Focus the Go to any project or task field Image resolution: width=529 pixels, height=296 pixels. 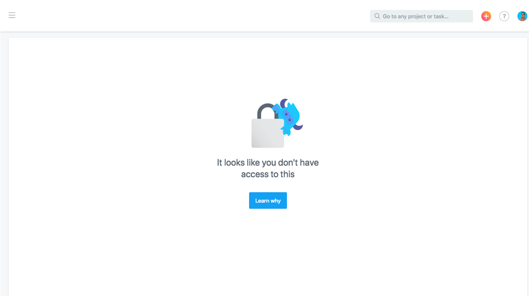[421, 16]
